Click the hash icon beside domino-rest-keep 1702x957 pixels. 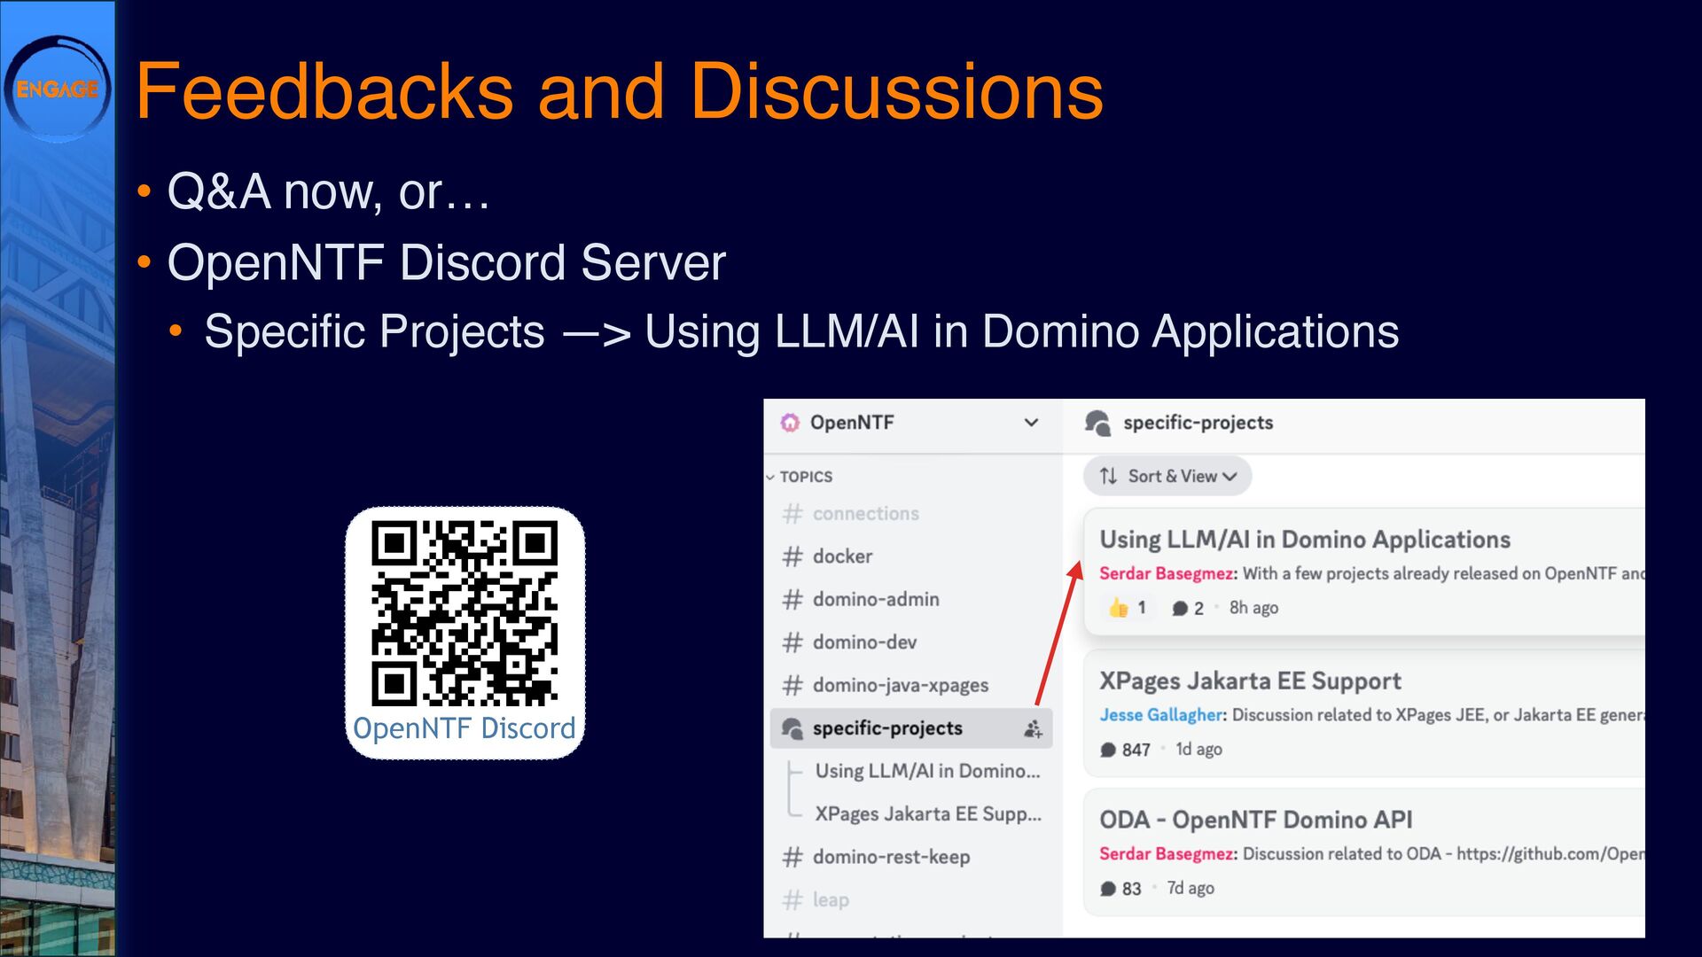tap(792, 857)
